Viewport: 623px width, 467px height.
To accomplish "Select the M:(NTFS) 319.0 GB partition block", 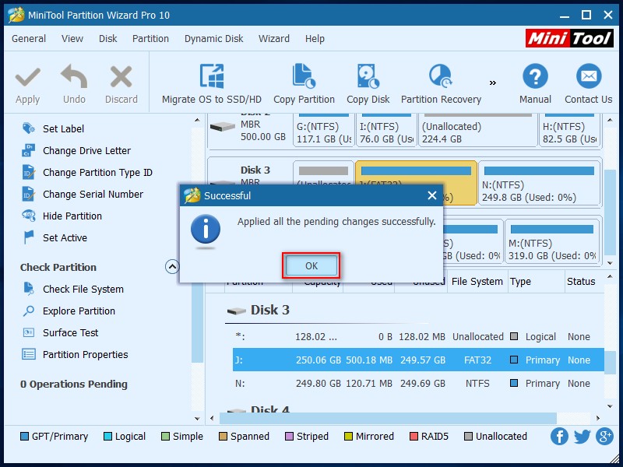I will coord(552,241).
